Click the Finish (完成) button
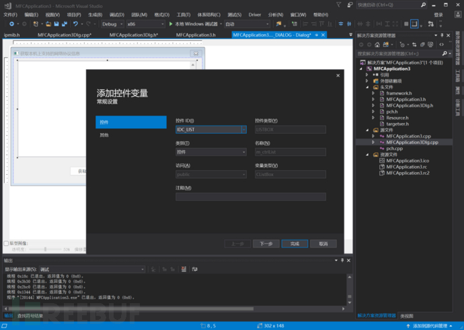The image size is (464, 330). (x=295, y=243)
